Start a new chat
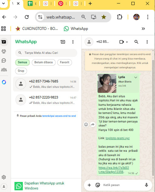 [x=63, y=42]
